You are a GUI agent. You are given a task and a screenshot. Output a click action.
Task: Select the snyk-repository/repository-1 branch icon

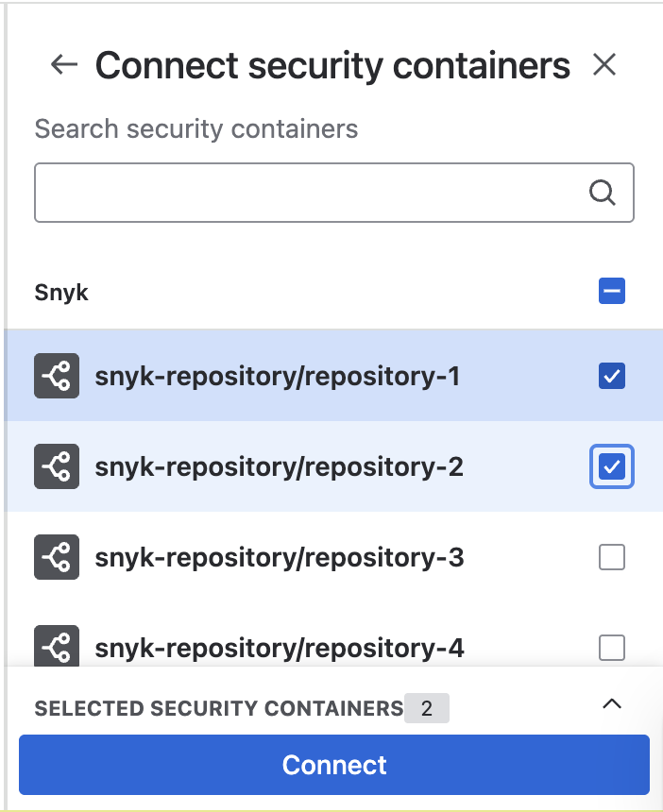[57, 375]
